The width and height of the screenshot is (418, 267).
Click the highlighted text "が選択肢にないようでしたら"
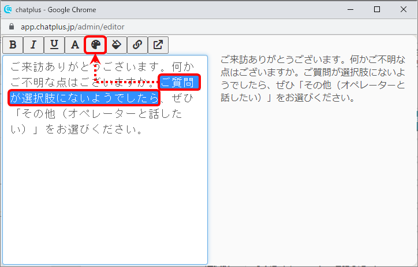click(84, 98)
